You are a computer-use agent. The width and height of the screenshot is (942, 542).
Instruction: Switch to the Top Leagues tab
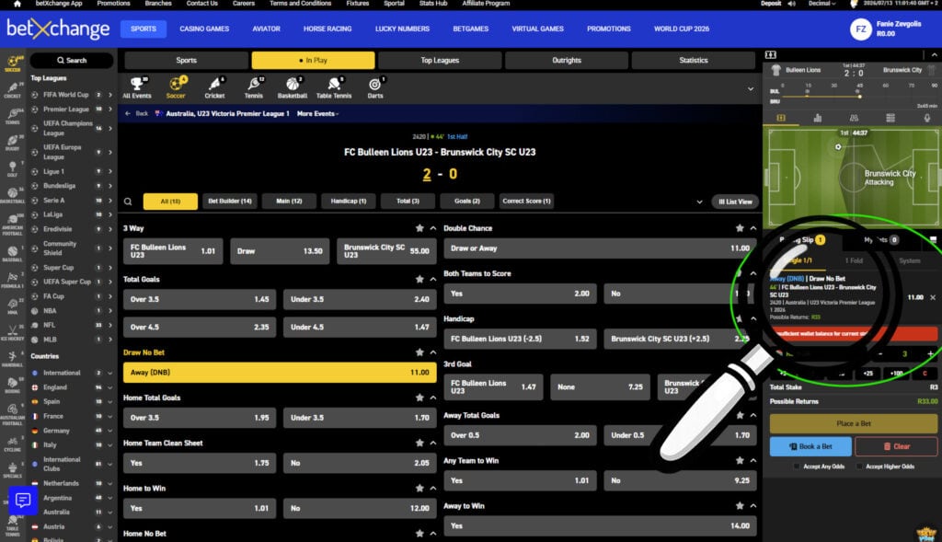pos(440,60)
